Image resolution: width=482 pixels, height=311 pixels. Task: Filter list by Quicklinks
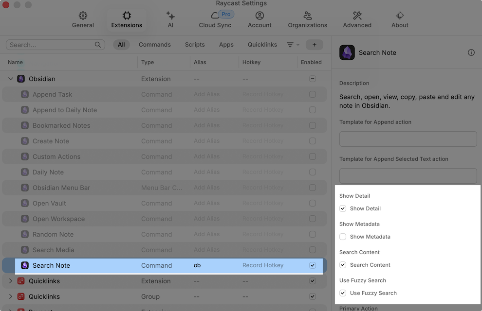pyautogui.click(x=262, y=45)
